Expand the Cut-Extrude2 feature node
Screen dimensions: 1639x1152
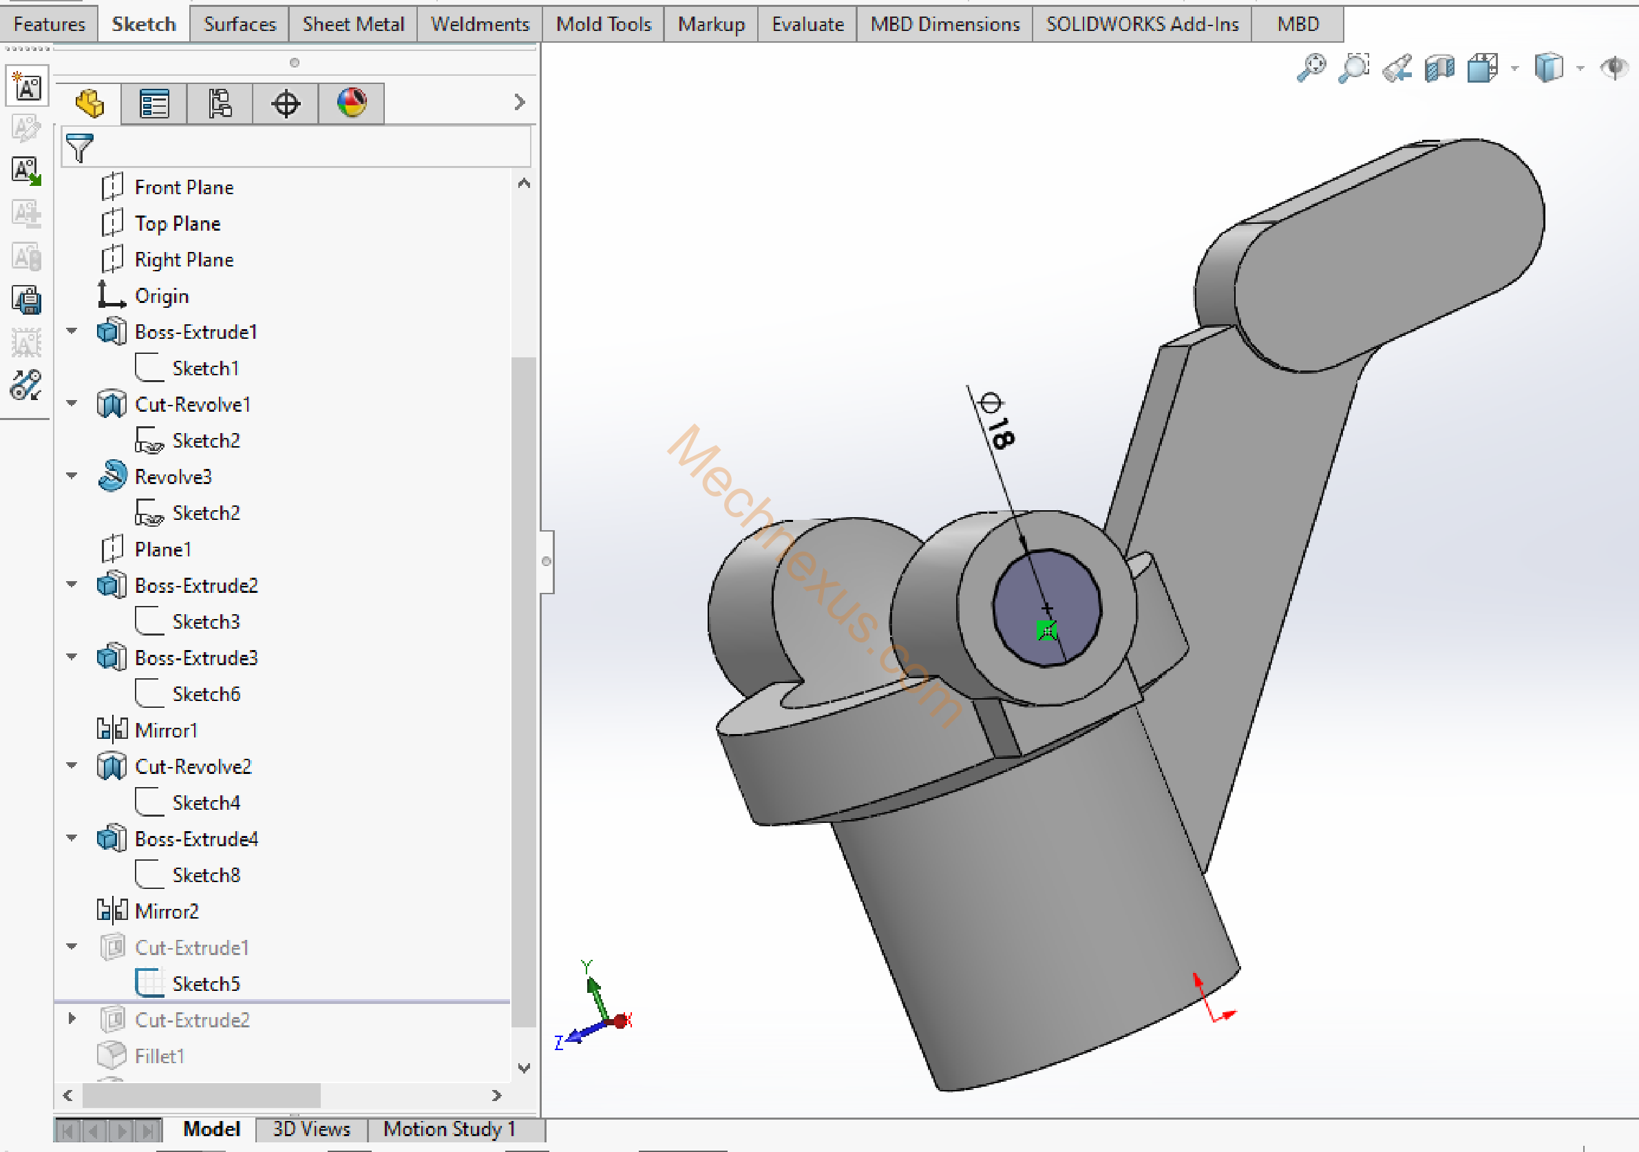click(x=72, y=1019)
